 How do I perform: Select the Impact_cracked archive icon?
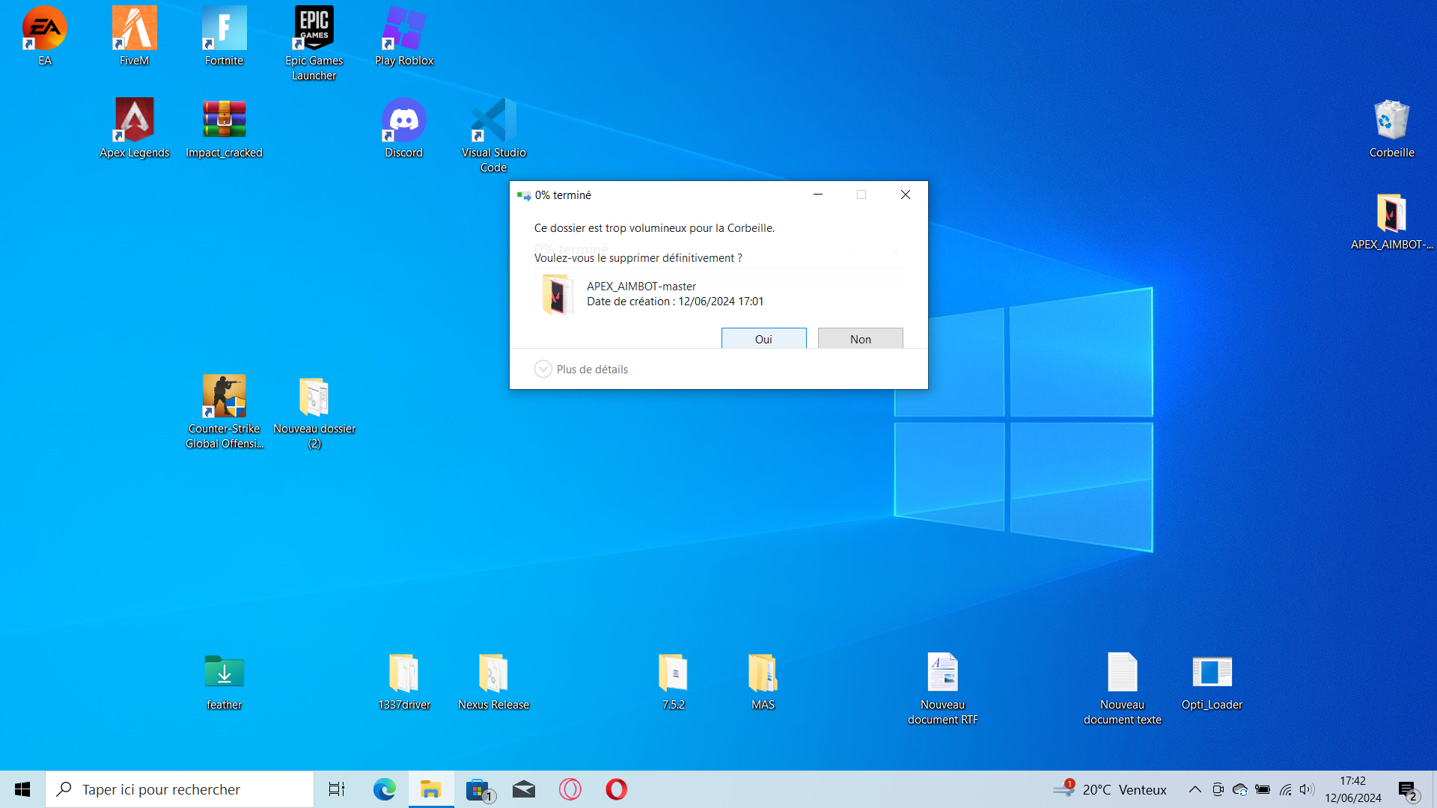(x=224, y=120)
